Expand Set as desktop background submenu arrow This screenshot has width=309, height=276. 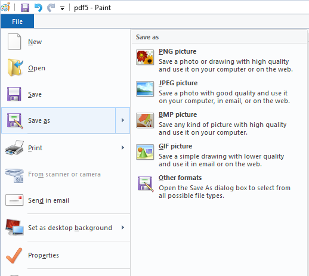123,228
